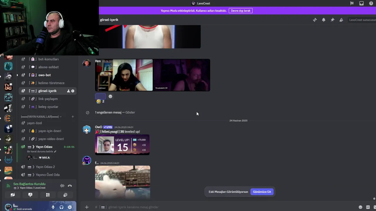Open the kelime-türetmece channel
This screenshot has width=376, height=211.
[48, 83]
